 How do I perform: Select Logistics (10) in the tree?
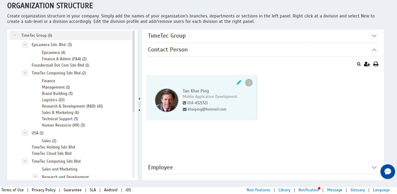click(53, 100)
